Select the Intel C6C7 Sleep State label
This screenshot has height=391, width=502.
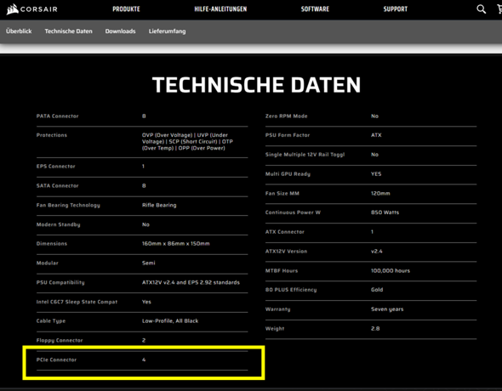(77, 302)
